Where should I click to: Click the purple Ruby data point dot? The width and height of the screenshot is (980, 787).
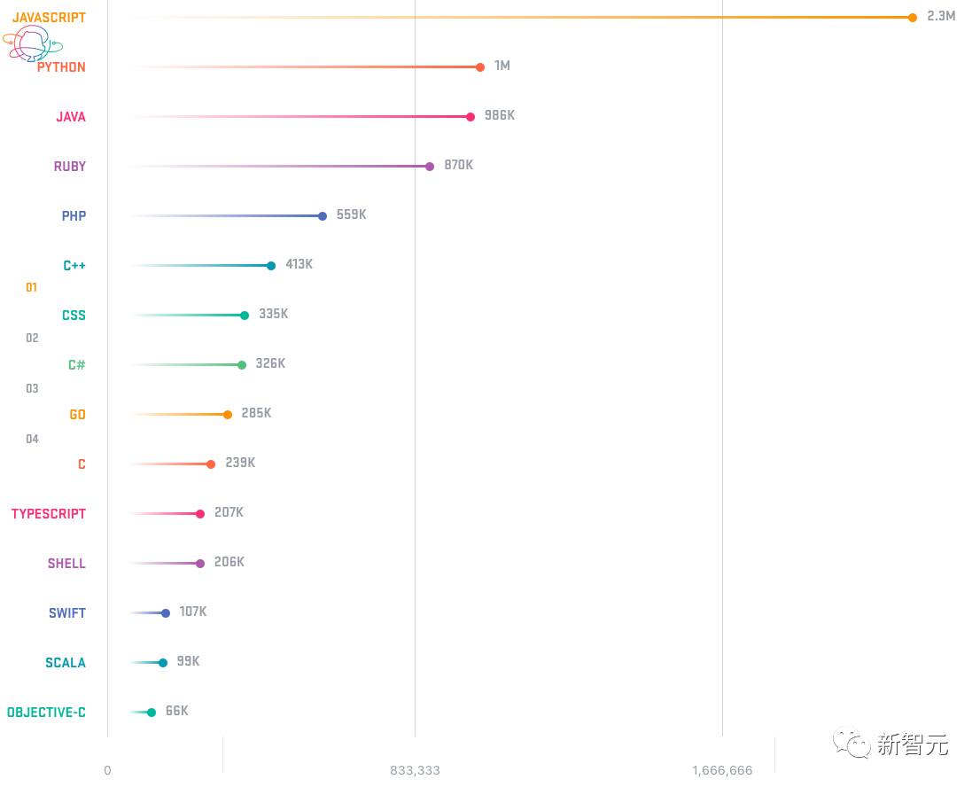tap(430, 167)
